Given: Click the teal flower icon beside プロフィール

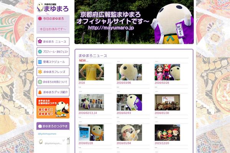Looking at the screenshot, I should coord(40,52).
